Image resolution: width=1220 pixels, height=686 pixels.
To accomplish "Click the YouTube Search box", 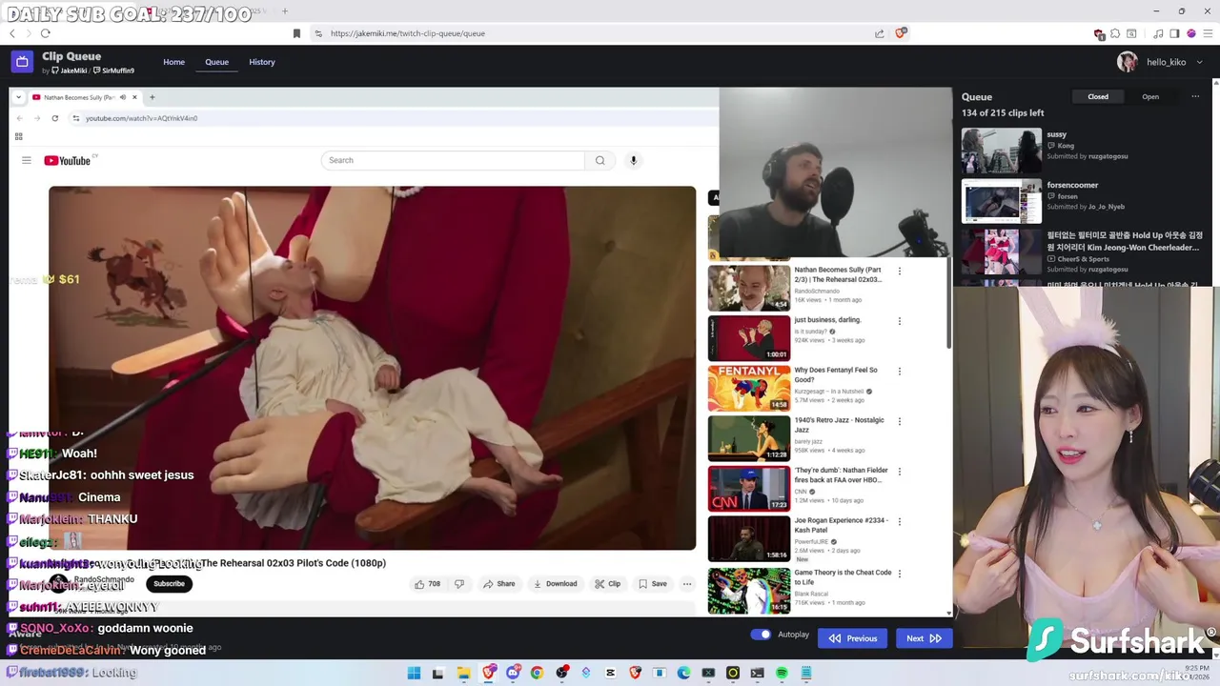I will point(453,160).
